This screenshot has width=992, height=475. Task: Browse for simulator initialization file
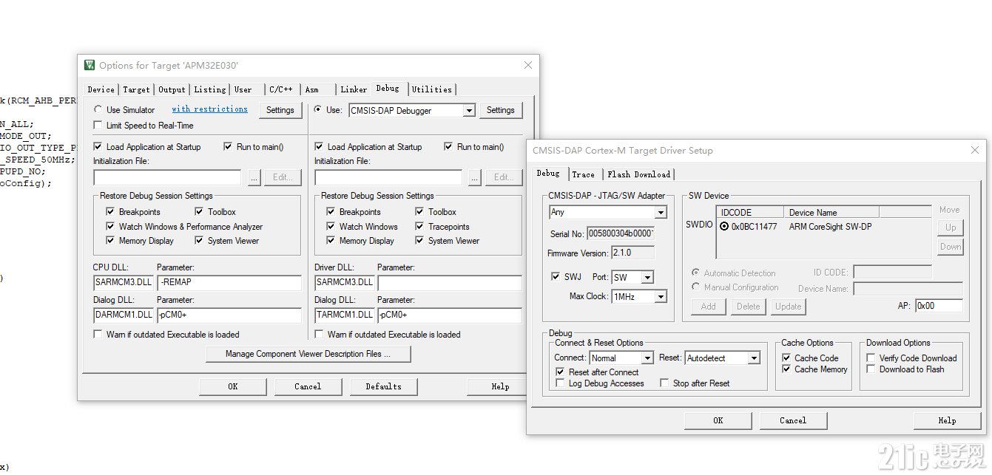coord(254,177)
